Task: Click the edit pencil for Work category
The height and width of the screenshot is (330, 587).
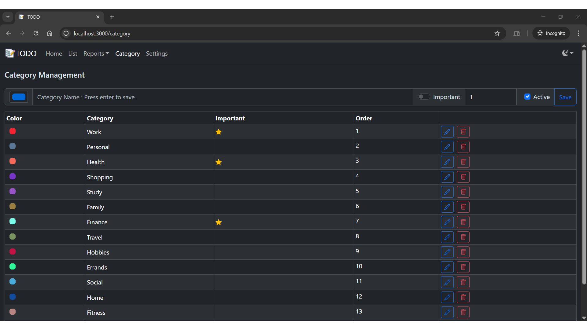Action: [447, 132]
